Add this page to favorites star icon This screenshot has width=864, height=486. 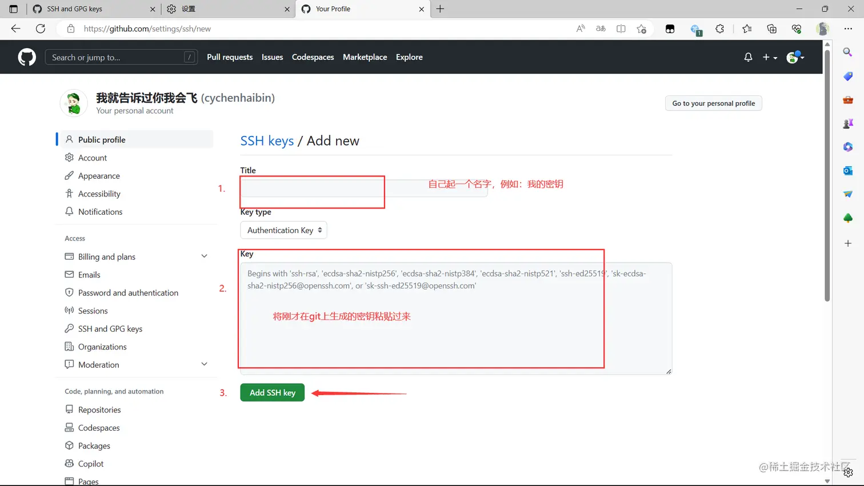coord(641,29)
